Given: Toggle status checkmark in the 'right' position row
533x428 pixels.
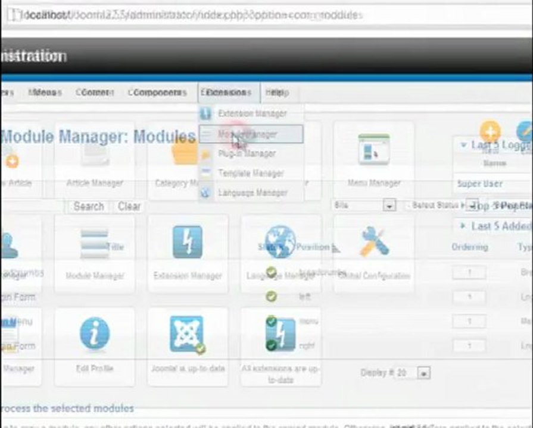Looking at the screenshot, I should click(x=271, y=345).
